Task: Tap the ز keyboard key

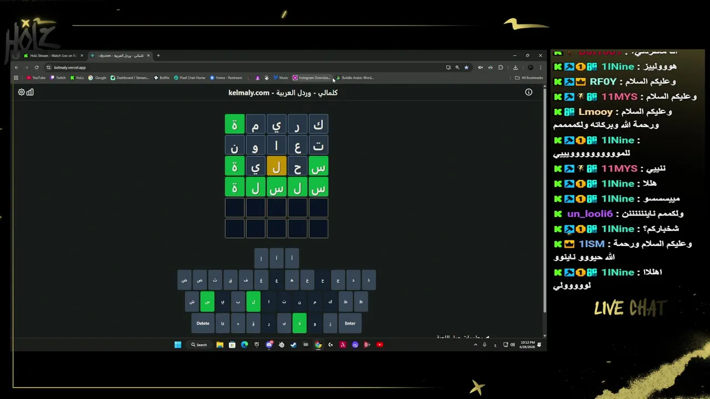Action: (330, 323)
